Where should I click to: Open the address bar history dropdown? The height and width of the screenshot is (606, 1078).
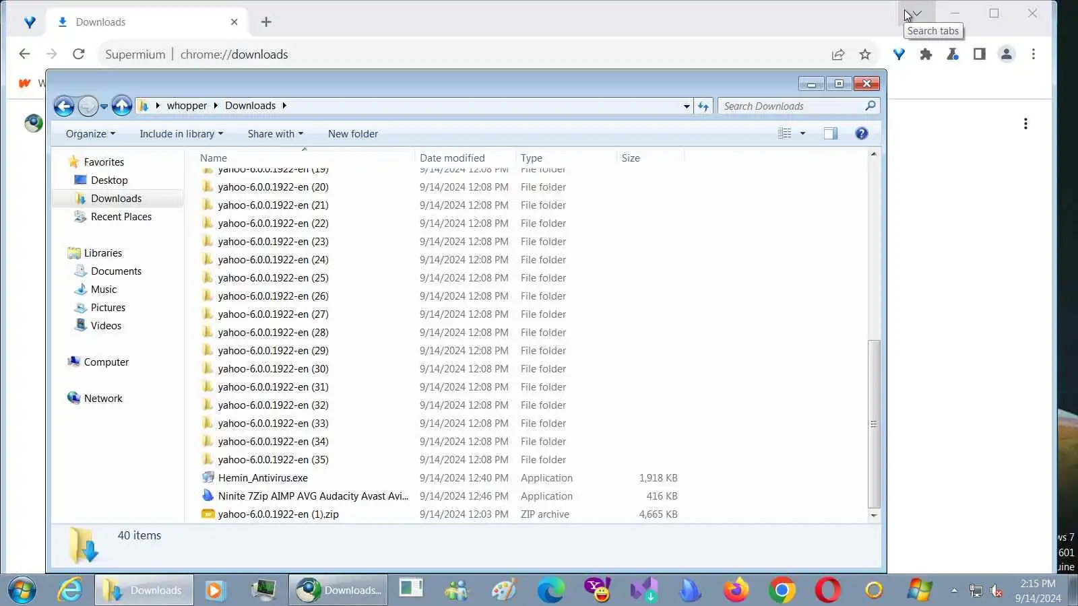[687, 106]
